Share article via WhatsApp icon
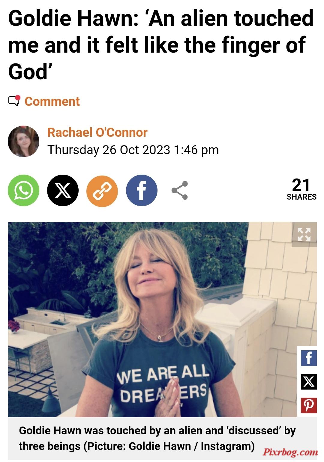324x462 pixels. [23, 190]
